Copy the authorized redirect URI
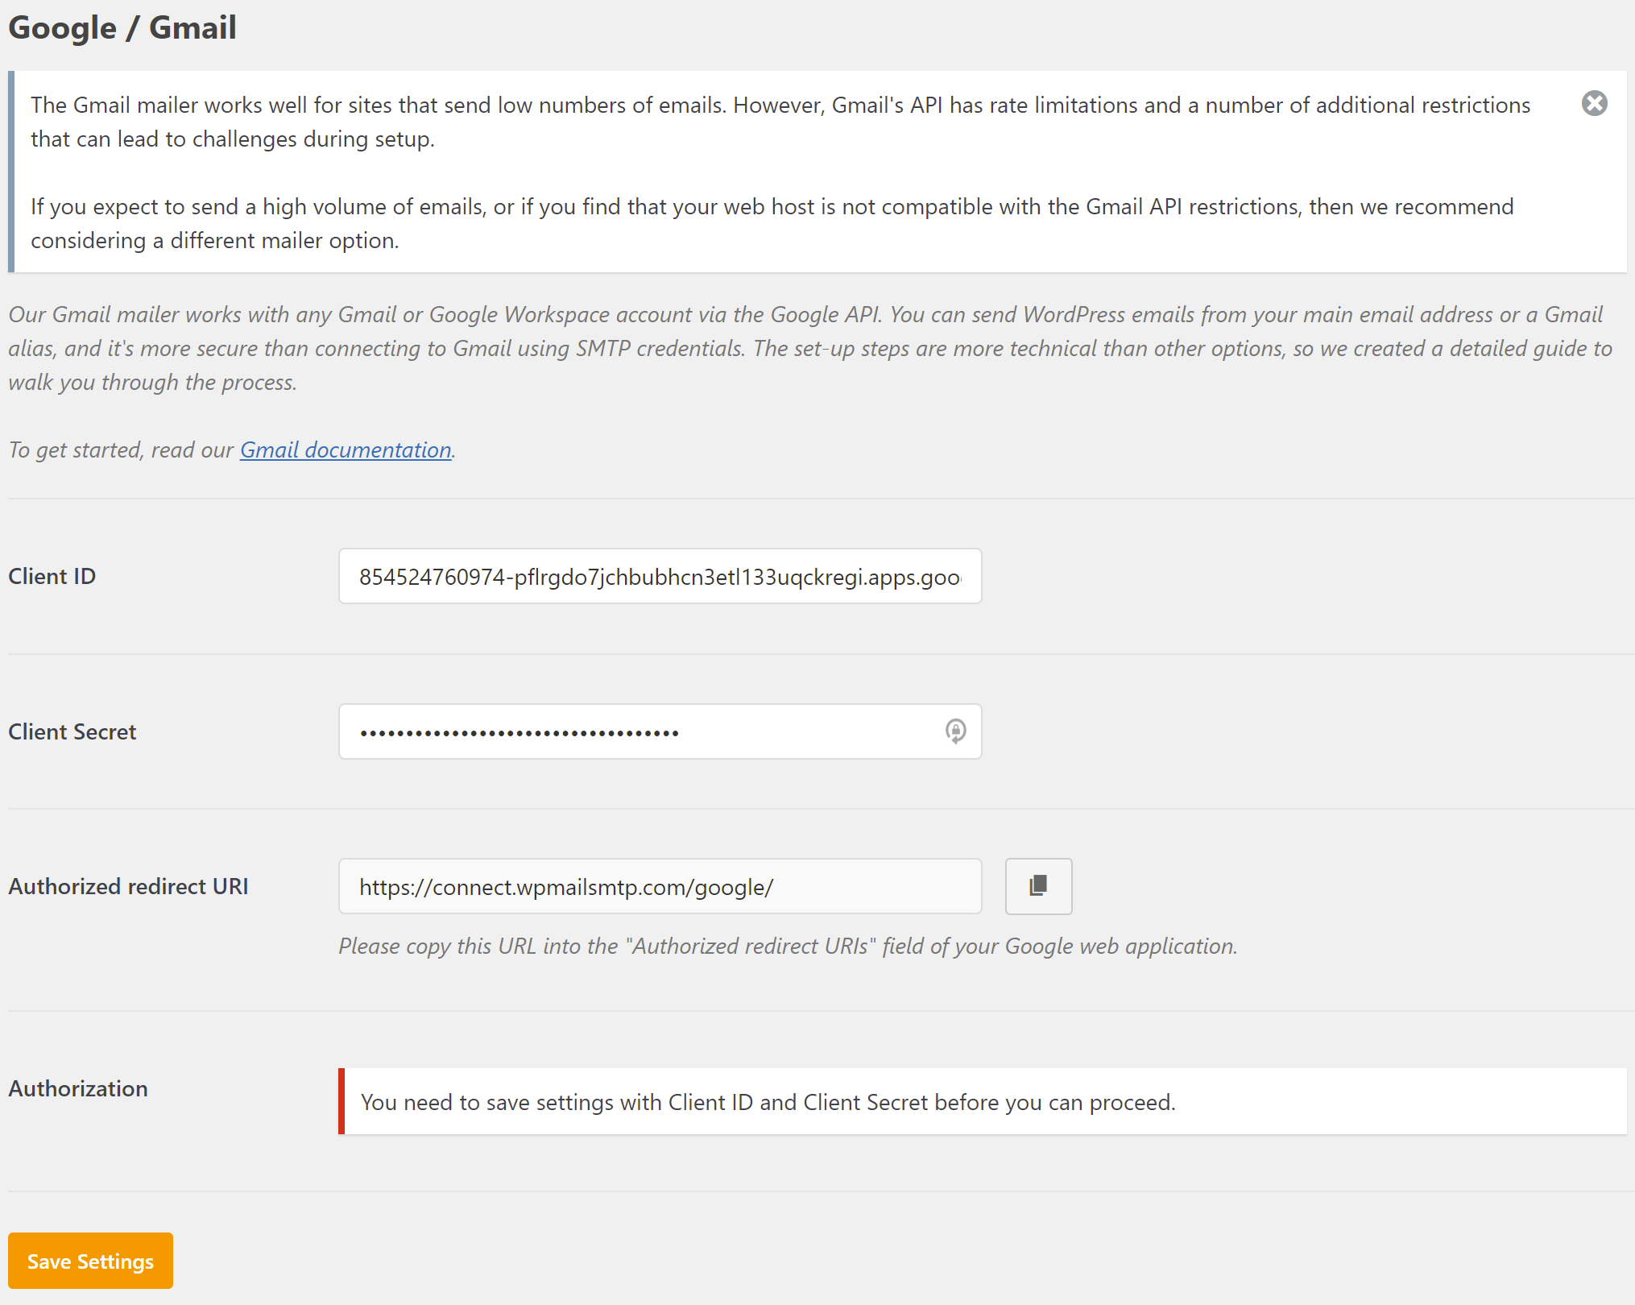 (x=1038, y=886)
